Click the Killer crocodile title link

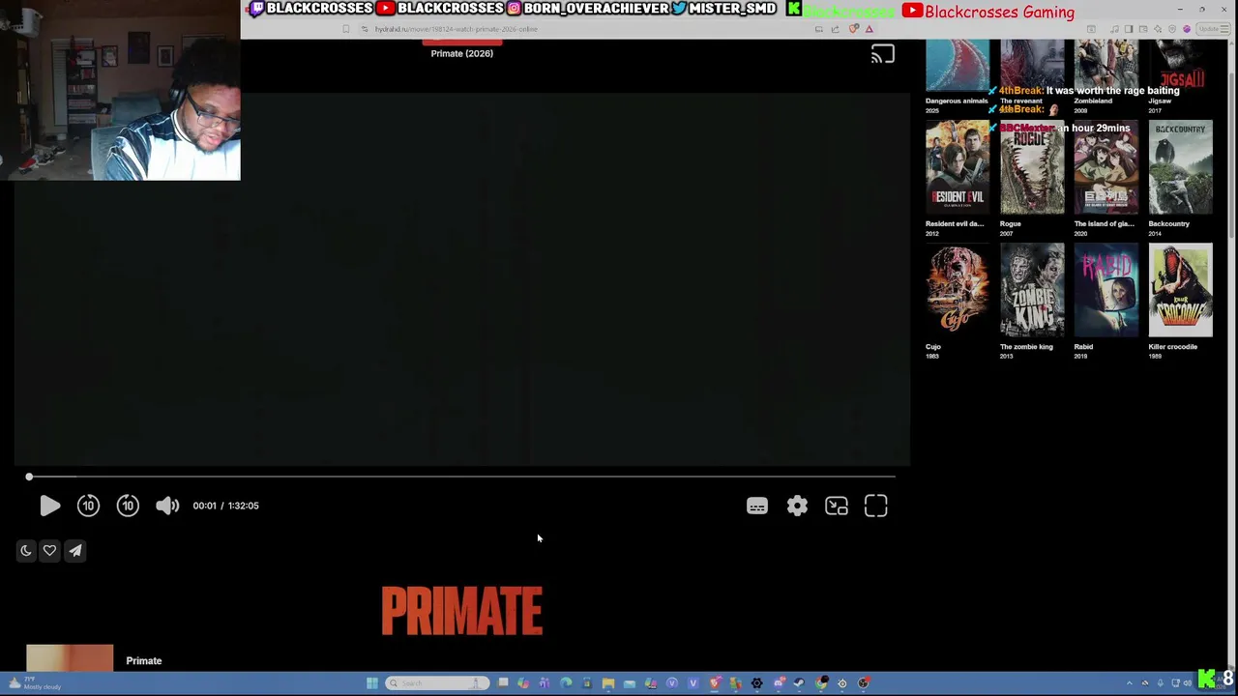1172,346
